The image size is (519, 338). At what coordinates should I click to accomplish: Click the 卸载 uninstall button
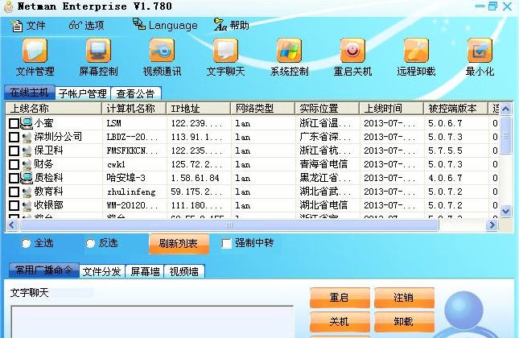[x=404, y=321]
